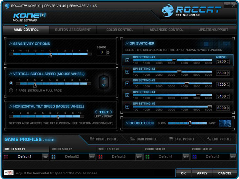239x179 pixels.
Task: Click the Default5 profile name
Action: coord(213,156)
